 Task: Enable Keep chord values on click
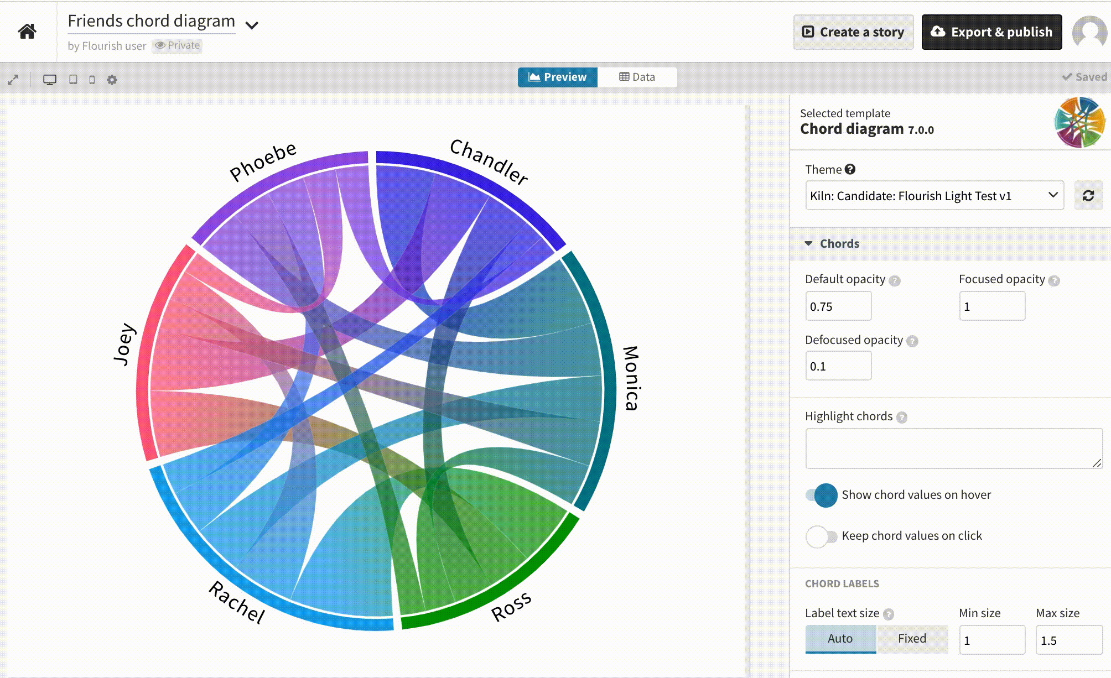pos(822,536)
